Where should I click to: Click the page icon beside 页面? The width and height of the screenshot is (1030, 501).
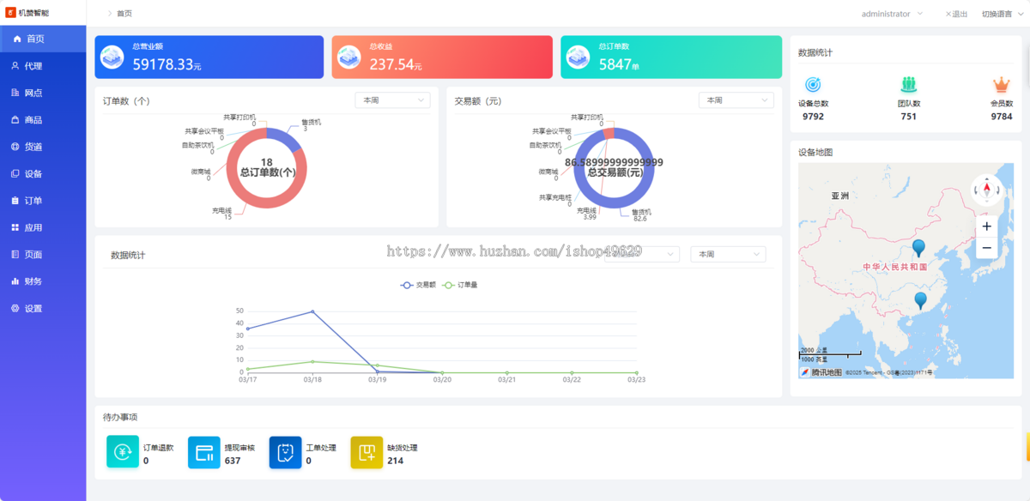pyautogui.click(x=15, y=254)
